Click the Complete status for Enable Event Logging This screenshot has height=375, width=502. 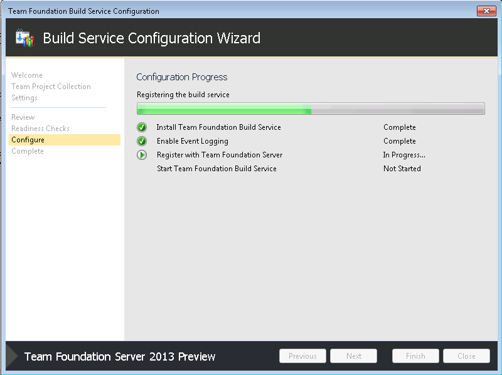point(400,141)
